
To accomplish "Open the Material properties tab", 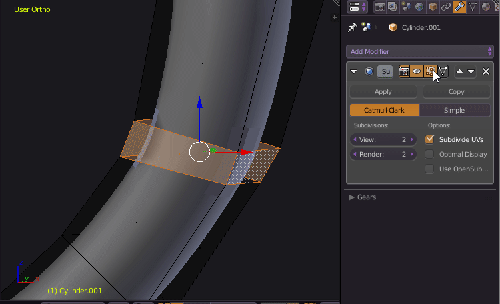I will pyautogui.click(x=485, y=7).
